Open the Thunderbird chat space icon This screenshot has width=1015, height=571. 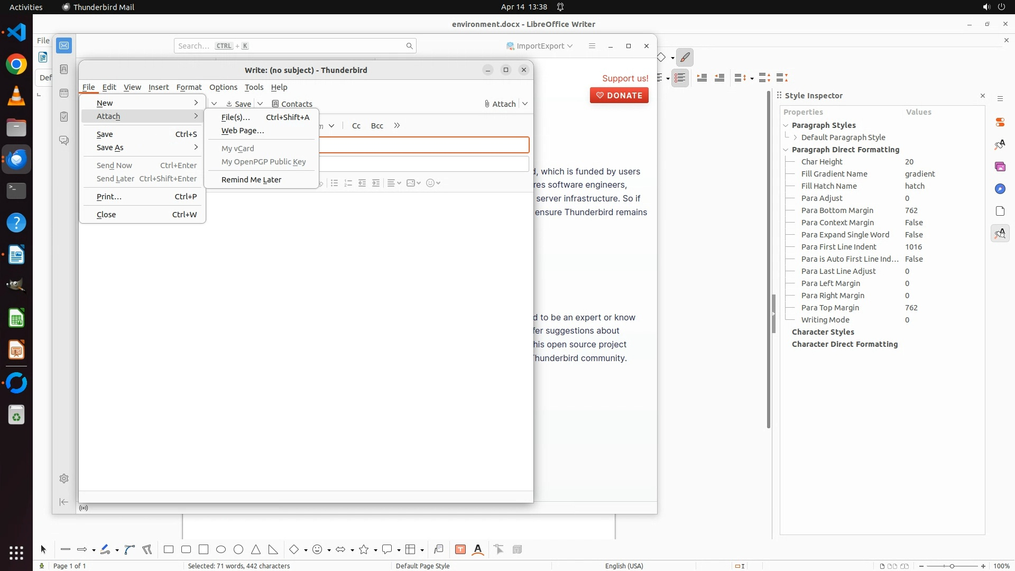tap(64, 140)
